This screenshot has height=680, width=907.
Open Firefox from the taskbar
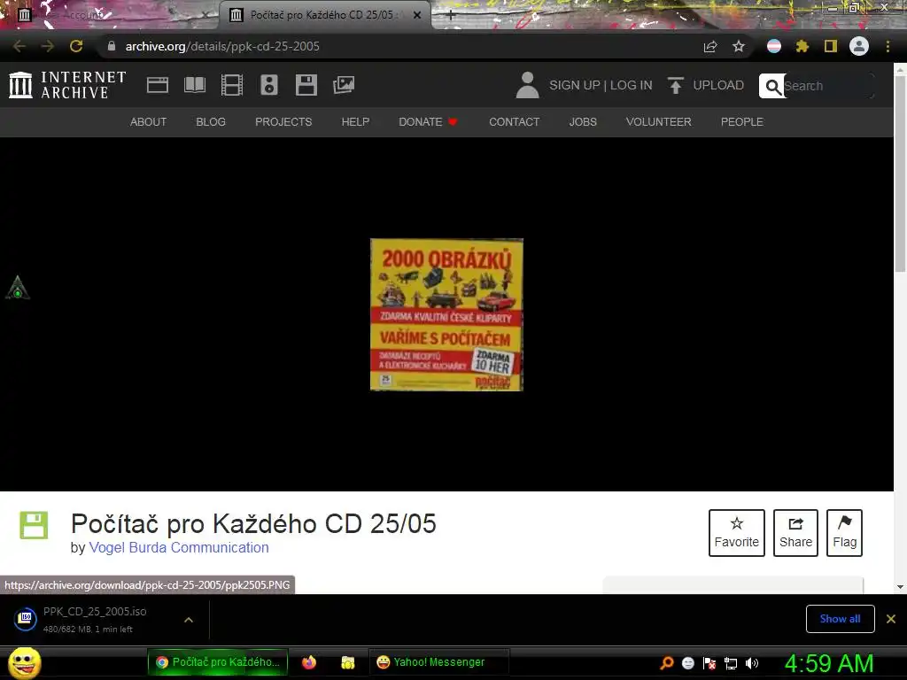[309, 662]
